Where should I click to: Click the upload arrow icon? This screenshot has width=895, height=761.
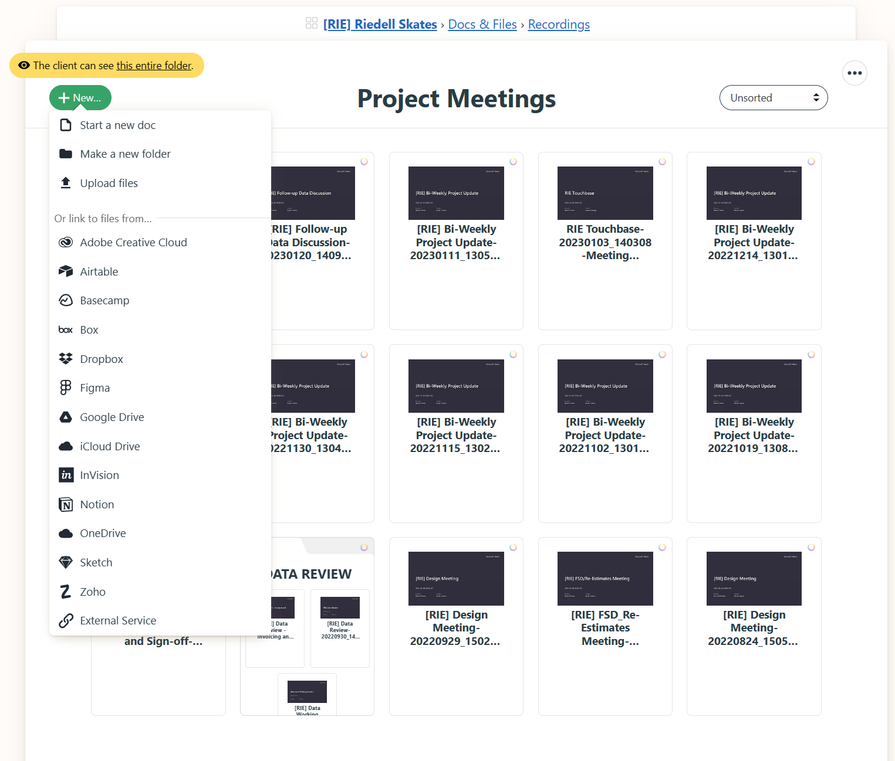(x=66, y=183)
